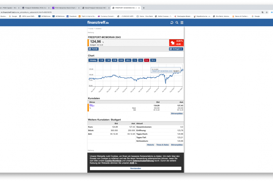The image size is (273, 182).
Task: Open the Currency Convert bookmark
Action: [106, 16]
